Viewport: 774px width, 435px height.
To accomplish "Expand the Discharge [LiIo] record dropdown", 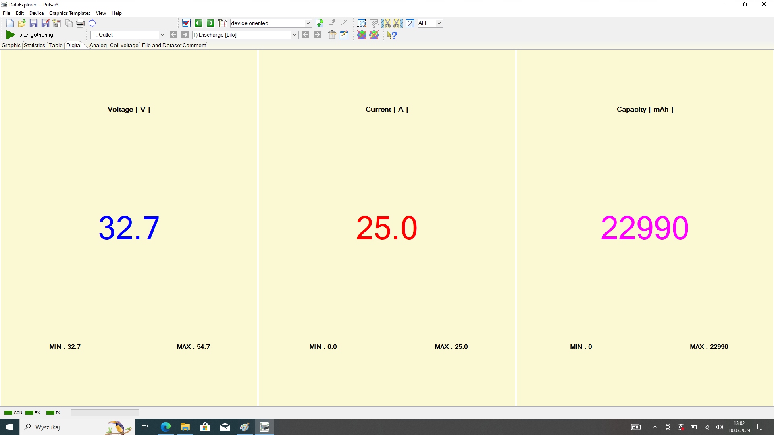I will click(294, 35).
